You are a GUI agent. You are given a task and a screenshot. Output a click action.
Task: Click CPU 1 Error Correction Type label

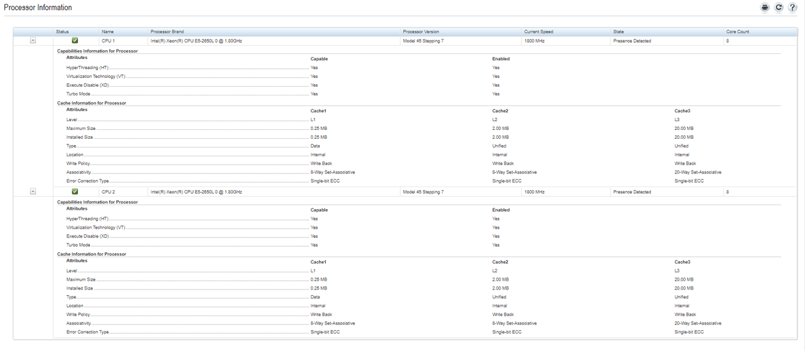coord(87,181)
